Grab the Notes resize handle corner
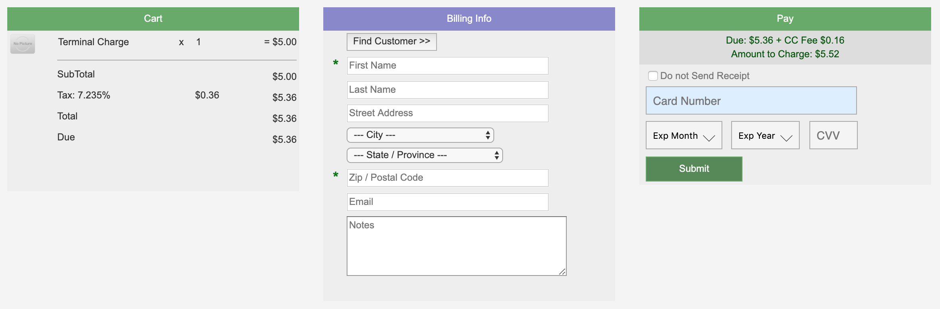 (x=562, y=272)
